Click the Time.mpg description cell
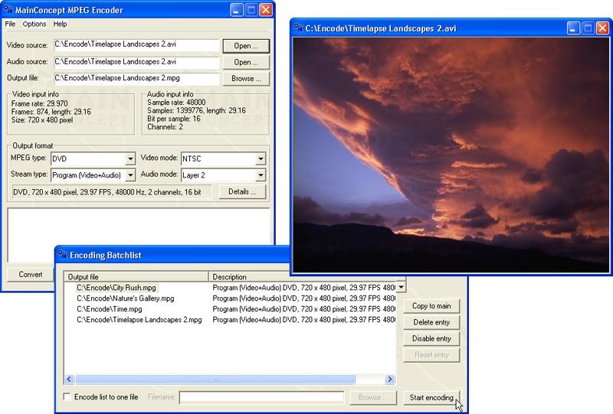Screen dimensions: 613x414 (303, 309)
